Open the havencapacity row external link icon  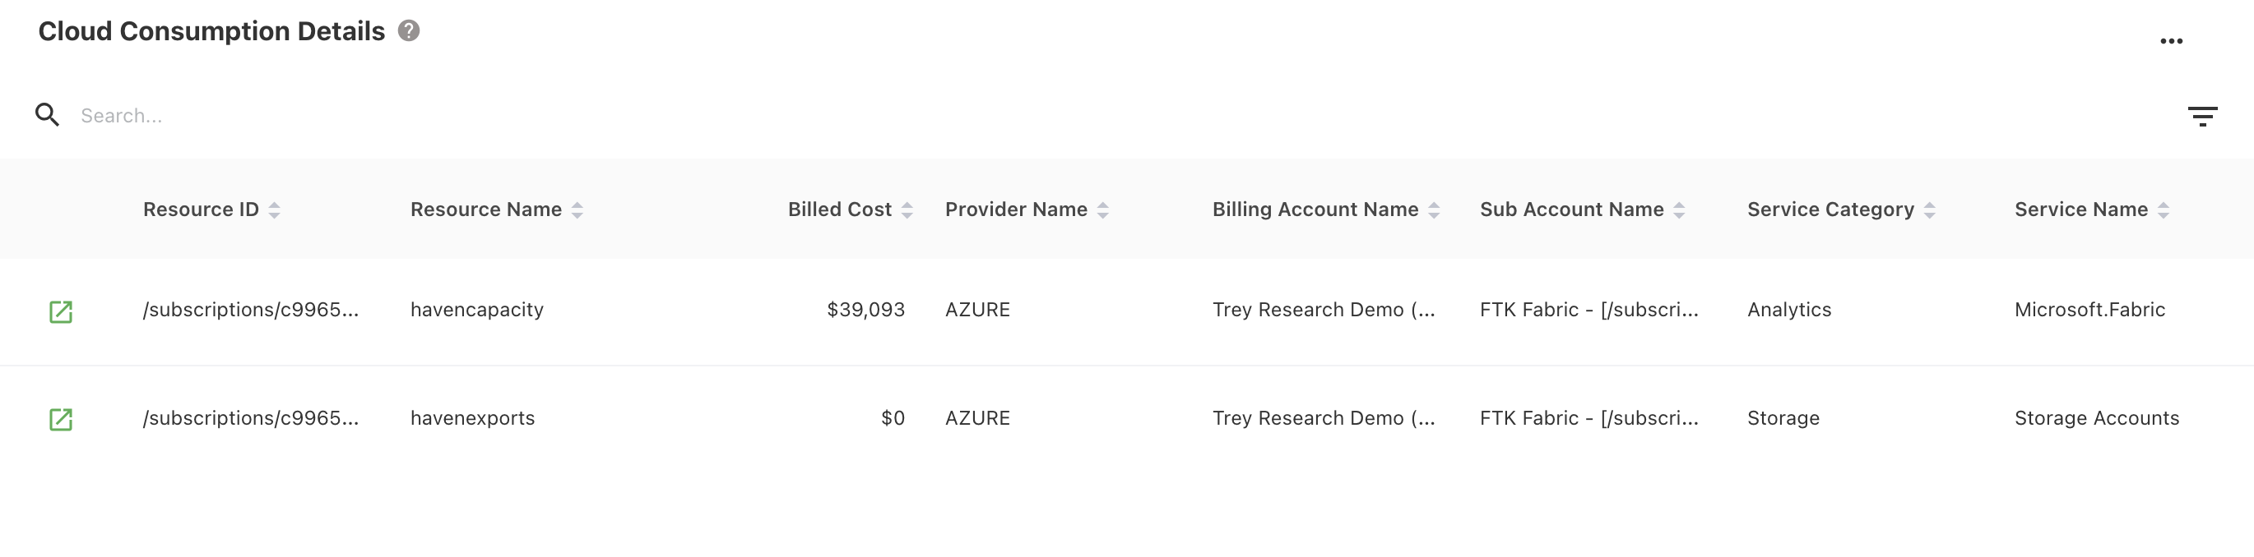click(60, 311)
